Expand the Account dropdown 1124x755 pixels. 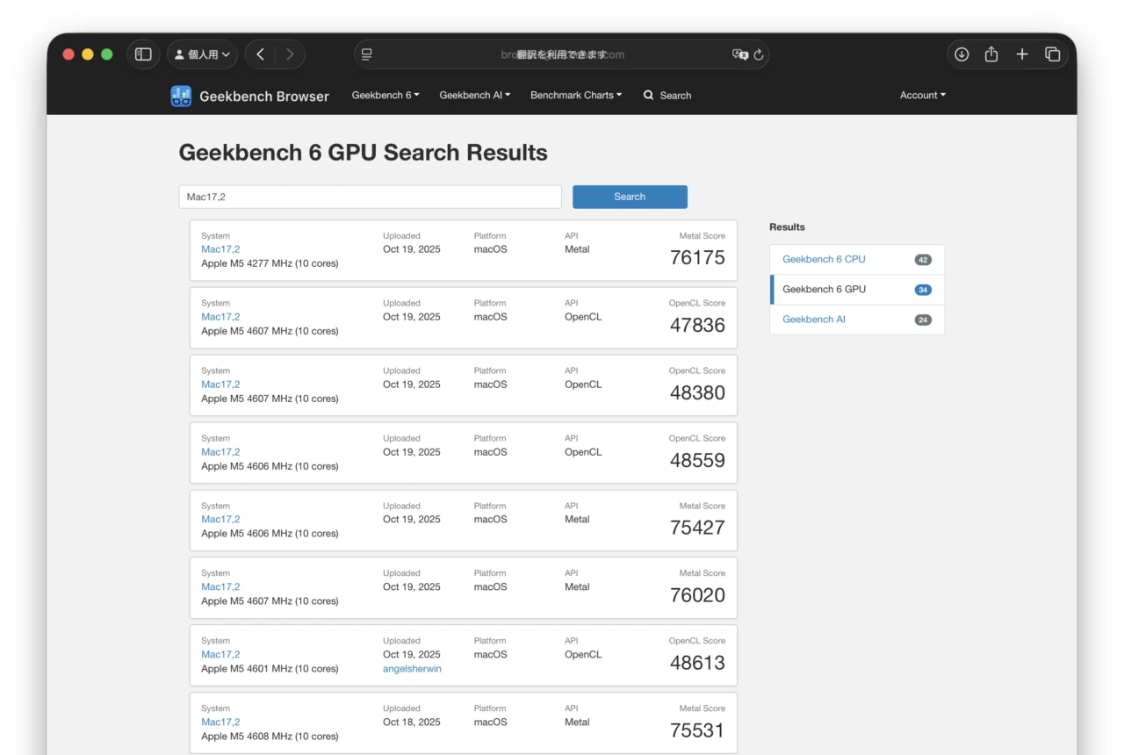(922, 95)
